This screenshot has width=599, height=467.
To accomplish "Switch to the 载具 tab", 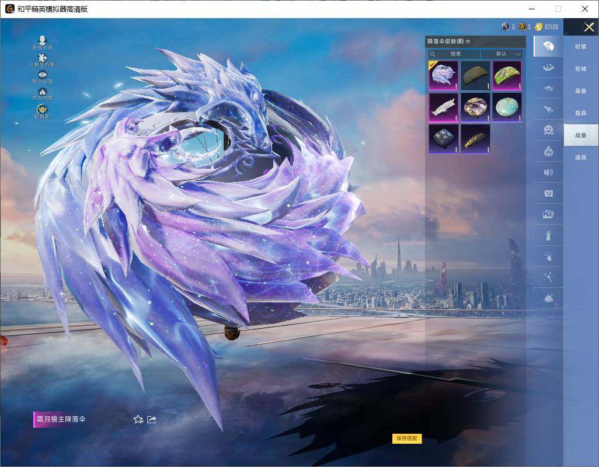I will pos(581,113).
